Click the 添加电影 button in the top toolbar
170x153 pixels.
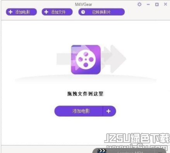(21, 12)
